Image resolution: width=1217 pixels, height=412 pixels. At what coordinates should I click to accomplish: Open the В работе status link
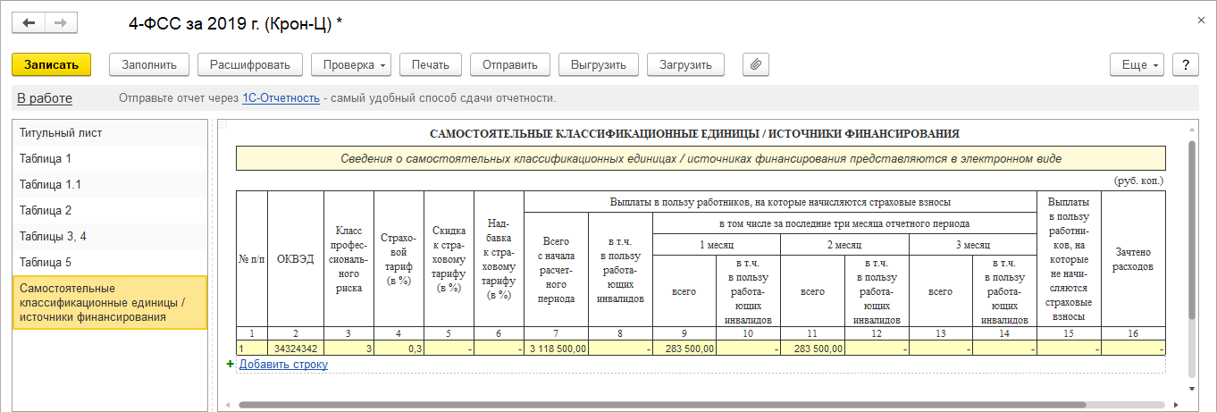click(x=45, y=98)
